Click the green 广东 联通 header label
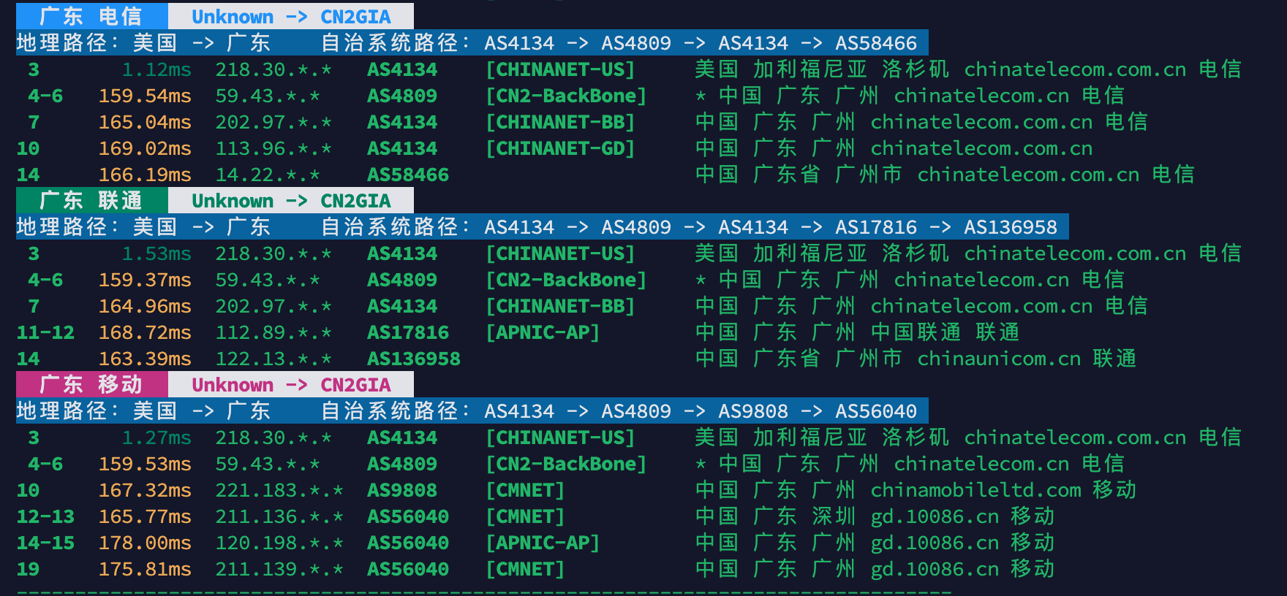The height and width of the screenshot is (596, 1287). pos(91,200)
